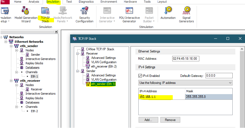
Task: Select the Eth 1 channel
Action: coord(34,76)
